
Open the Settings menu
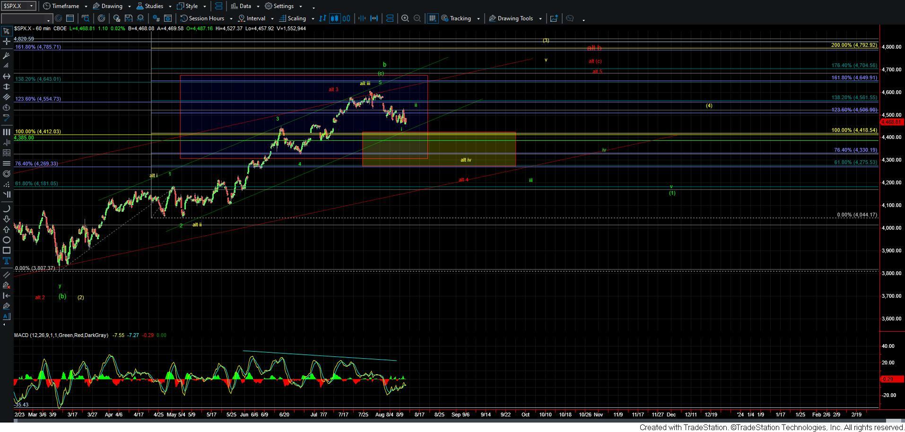click(x=279, y=6)
